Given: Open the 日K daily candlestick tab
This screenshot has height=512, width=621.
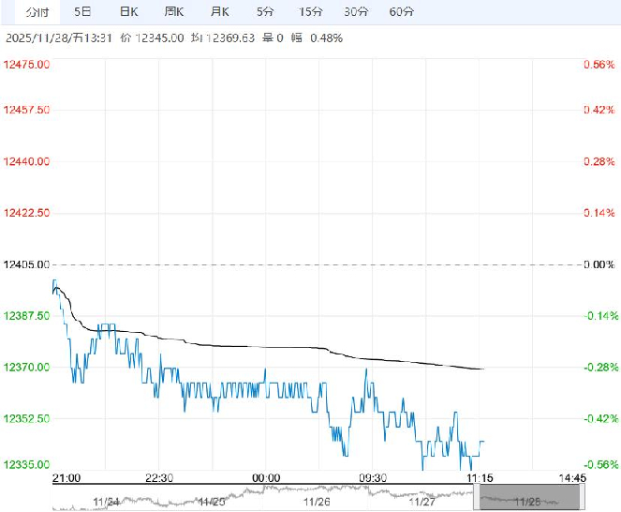Looking at the screenshot, I should coord(129,12).
